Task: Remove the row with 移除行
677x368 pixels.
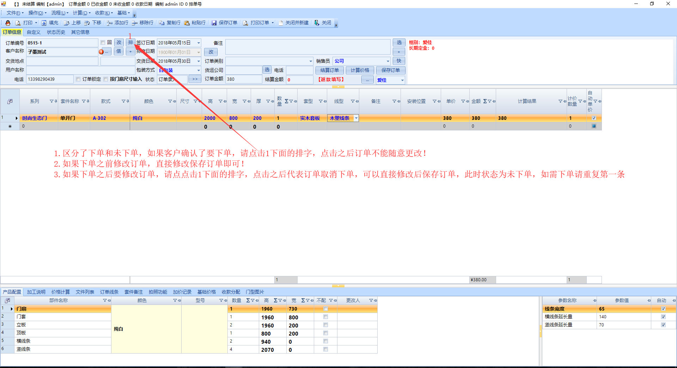Action: pos(142,23)
